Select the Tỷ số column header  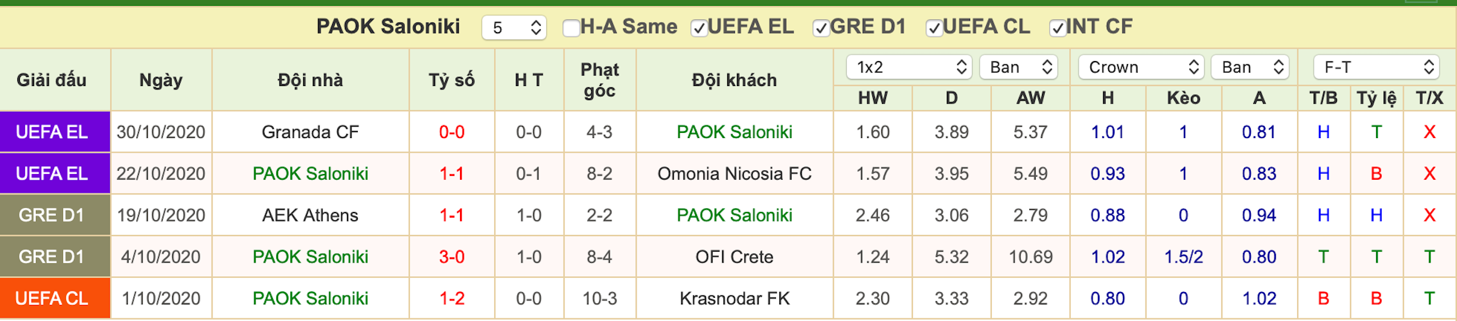452,80
